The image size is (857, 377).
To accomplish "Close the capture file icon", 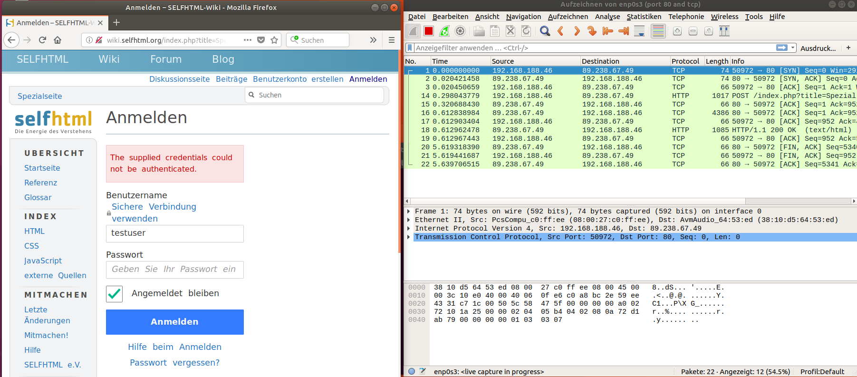I will (x=510, y=31).
